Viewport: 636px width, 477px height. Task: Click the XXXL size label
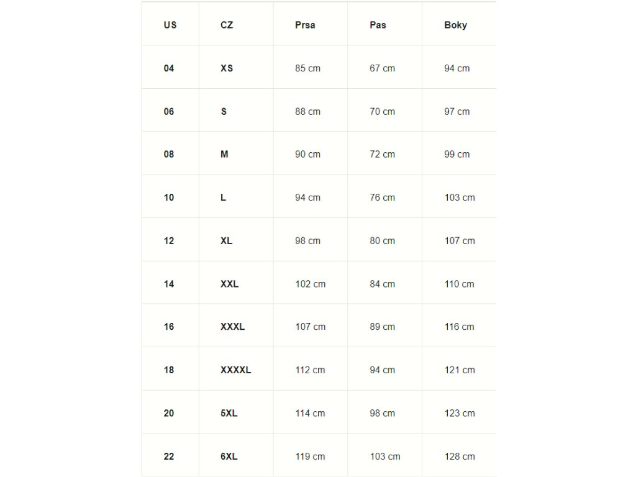(232, 327)
